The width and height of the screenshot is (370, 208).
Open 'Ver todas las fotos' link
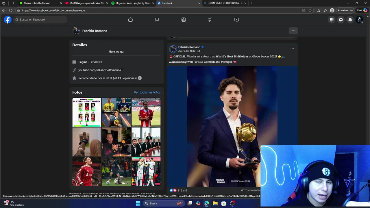pos(147,92)
